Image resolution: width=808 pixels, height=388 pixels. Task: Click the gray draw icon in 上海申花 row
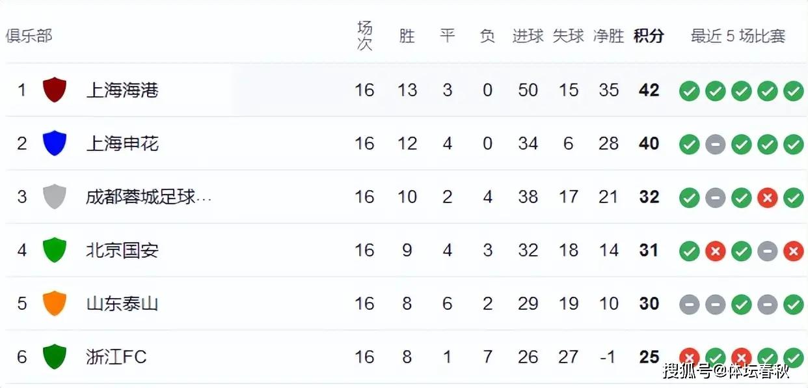click(x=715, y=144)
